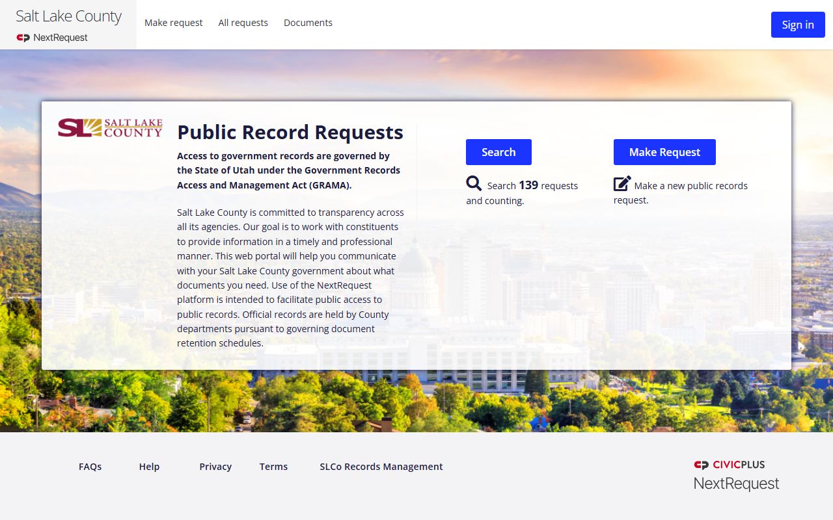Open the Terms footer link

(273, 467)
